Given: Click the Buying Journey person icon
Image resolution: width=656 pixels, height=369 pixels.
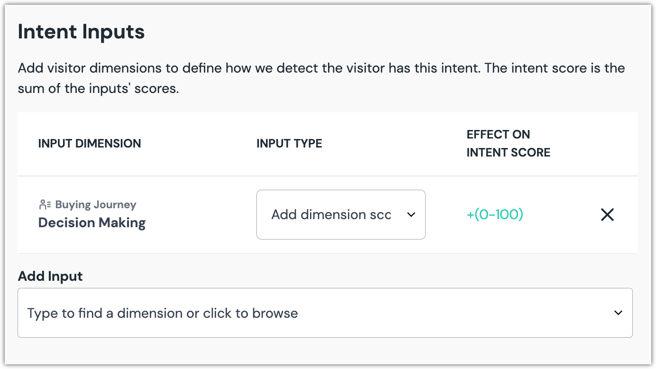Looking at the screenshot, I should tap(45, 205).
